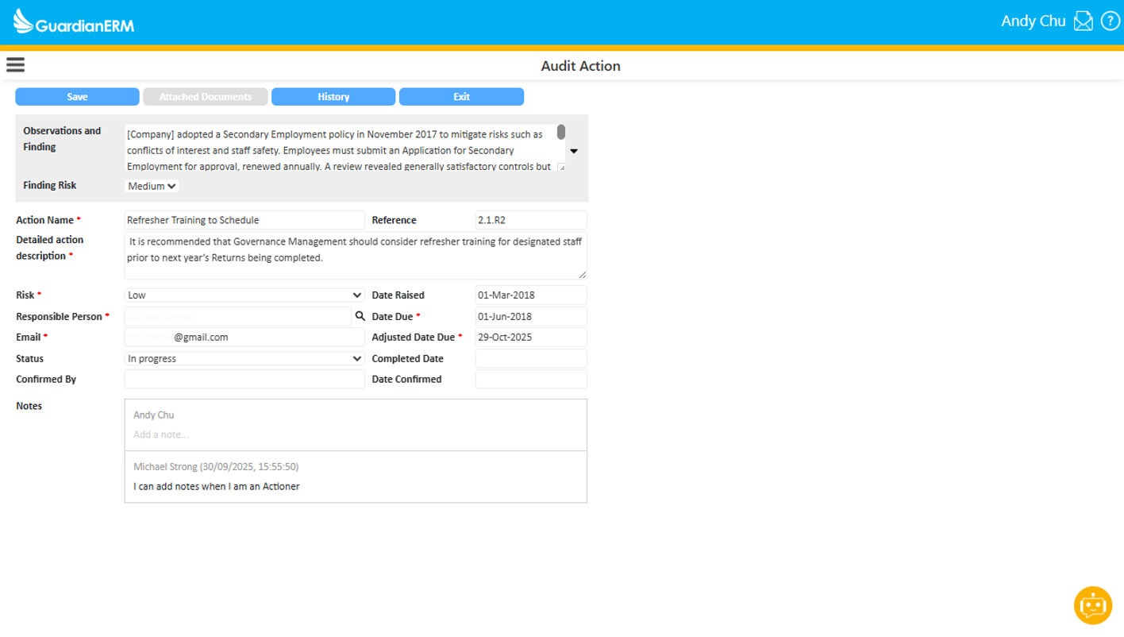The height and width of the screenshot is (637, 1124).
Task: Click the Andy Chu user name
Action: pyautogui.click(x=1033, y=21)
